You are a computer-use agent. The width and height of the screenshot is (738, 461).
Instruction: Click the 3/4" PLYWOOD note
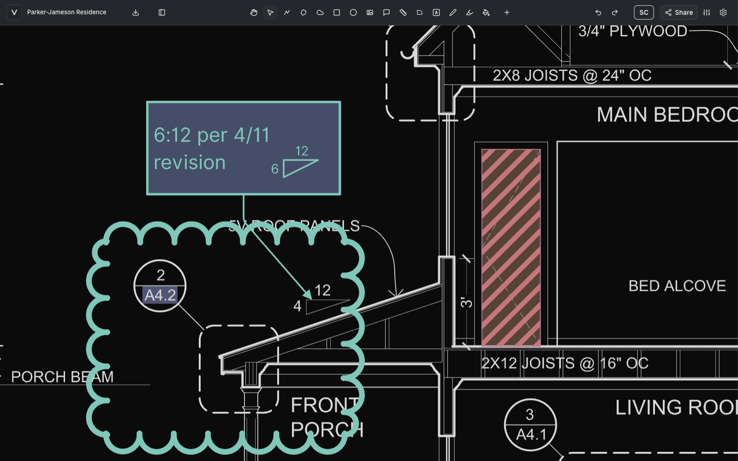(633, 31)
